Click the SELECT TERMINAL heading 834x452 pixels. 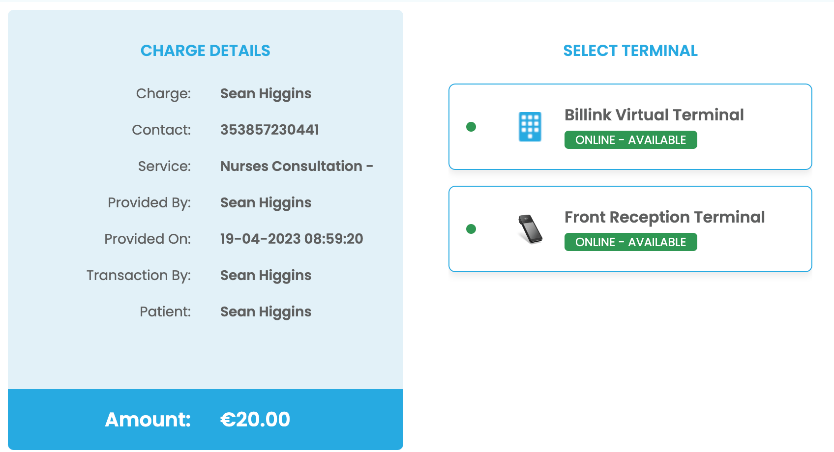pyautogui.click(x=630, y=50)
